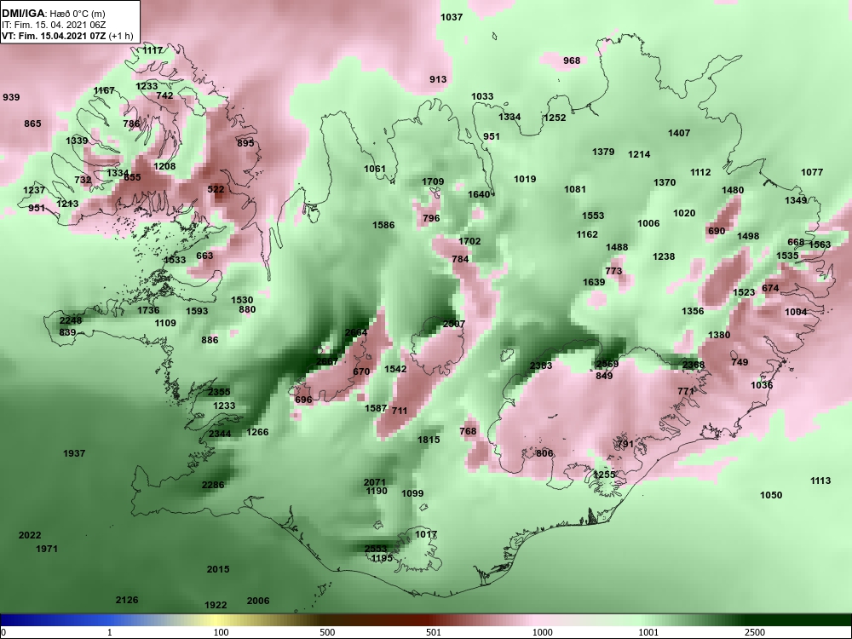This screenshot has height=639, width=852.
Task: Select the 1019 value
Action: [x=525, y=179]
